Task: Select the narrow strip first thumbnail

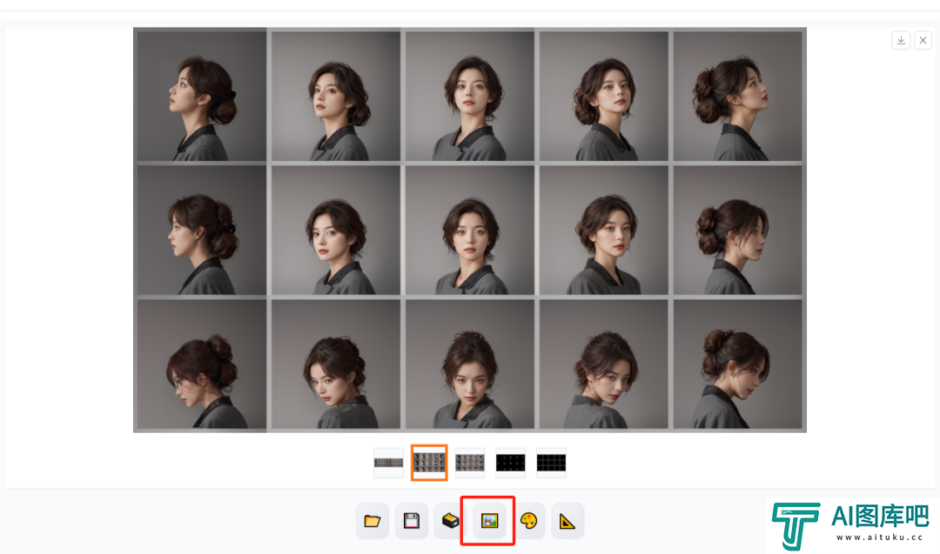Action: [x=388, y=463]
